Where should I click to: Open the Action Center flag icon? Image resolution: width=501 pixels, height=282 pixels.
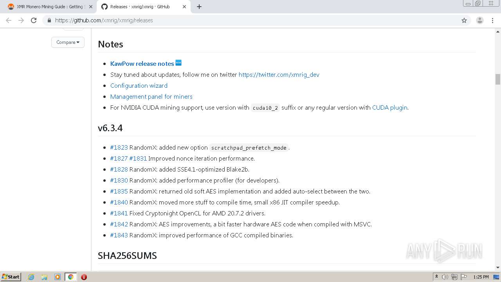coord(464,277)
